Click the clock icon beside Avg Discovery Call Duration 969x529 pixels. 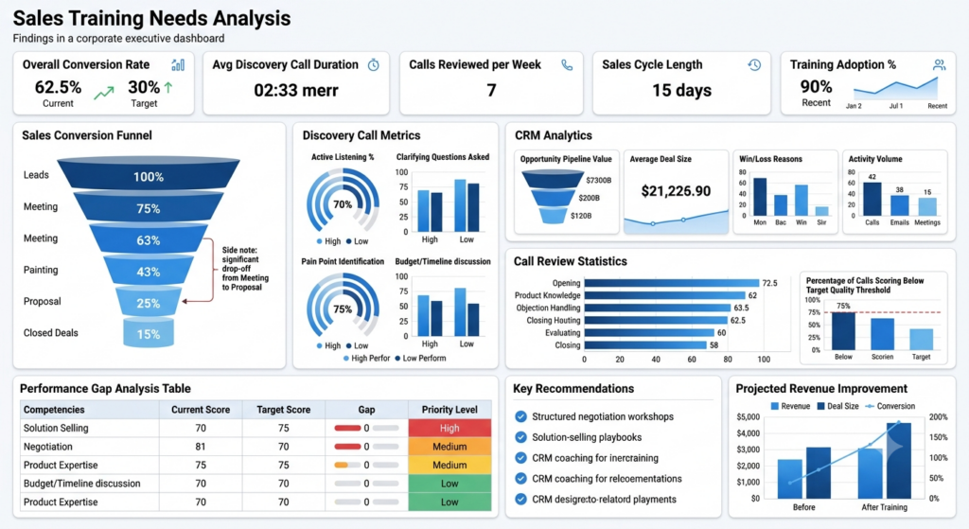click(x=373, y=65)
